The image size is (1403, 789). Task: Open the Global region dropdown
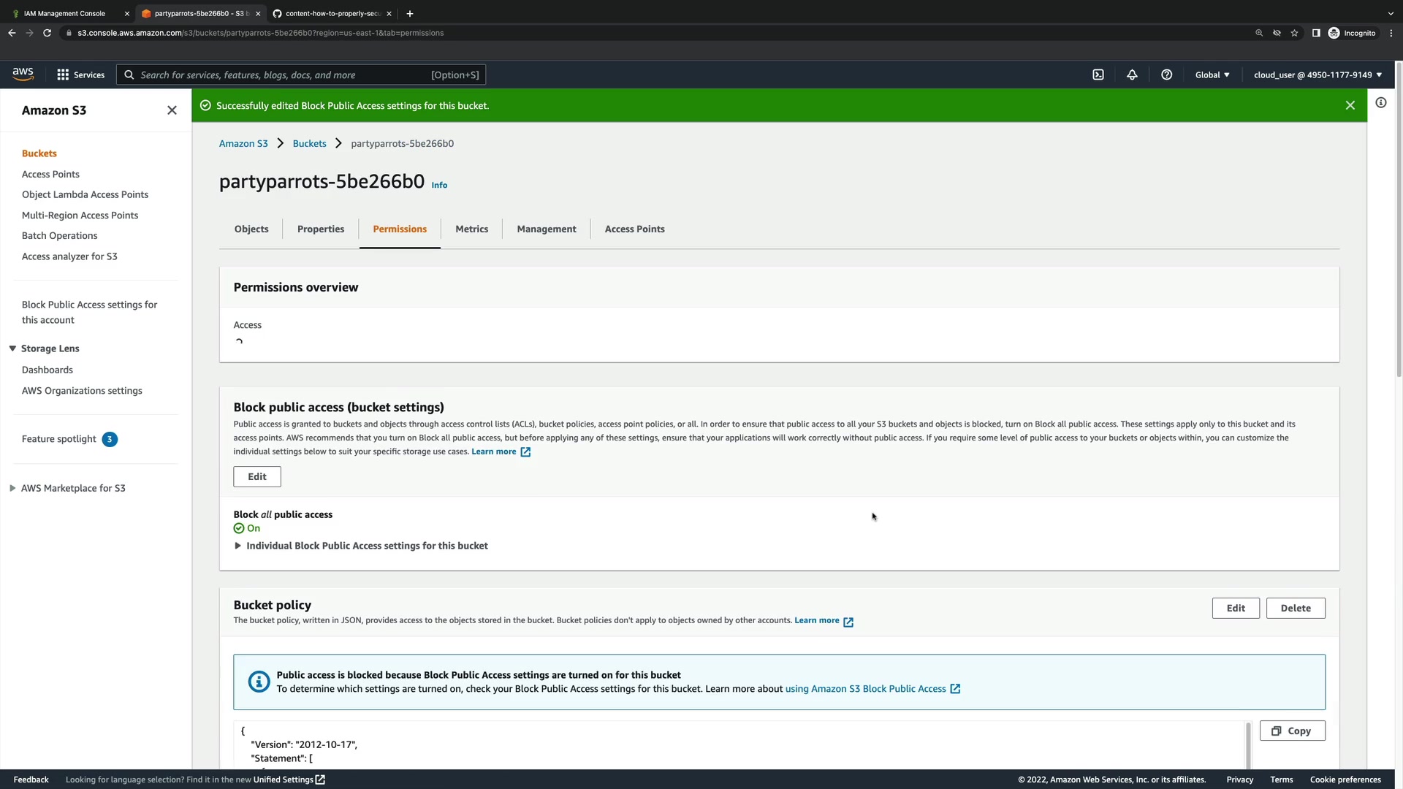[1212, 75]
